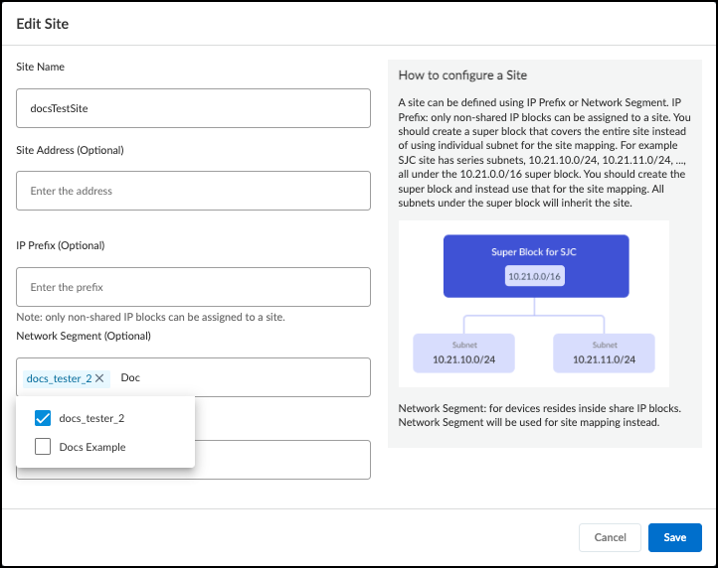The image size is (718, 568).
Task: Click the Super Block for SJC diagram box
Action: click(x=535, y=265)
